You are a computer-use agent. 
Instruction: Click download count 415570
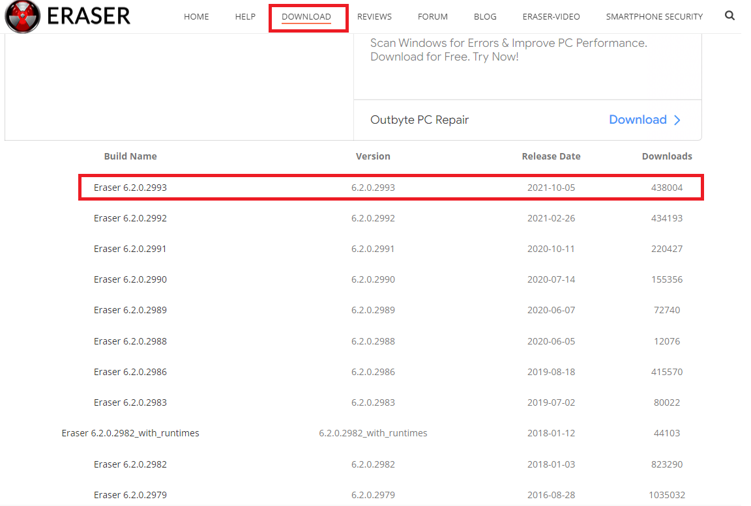pyautogui.click(x=667, y=372)
